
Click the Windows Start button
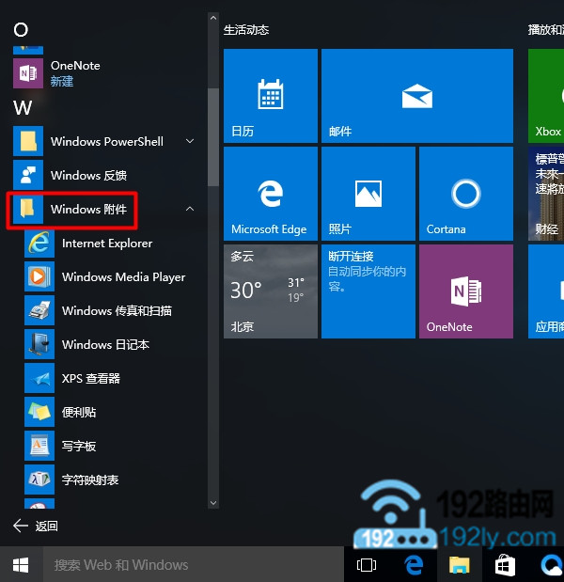click(x=21, y=565)
